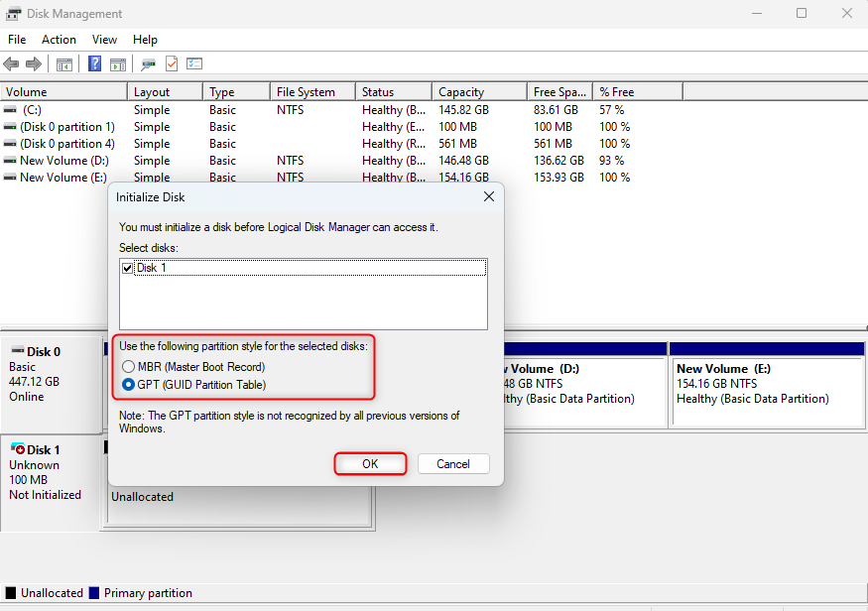
Task: Select GPT (GUID Partition Table) radio button
Action: 128,385
